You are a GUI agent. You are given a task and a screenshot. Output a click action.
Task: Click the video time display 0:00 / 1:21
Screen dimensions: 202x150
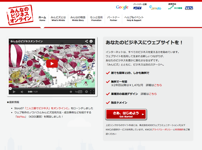pos(33,92)
